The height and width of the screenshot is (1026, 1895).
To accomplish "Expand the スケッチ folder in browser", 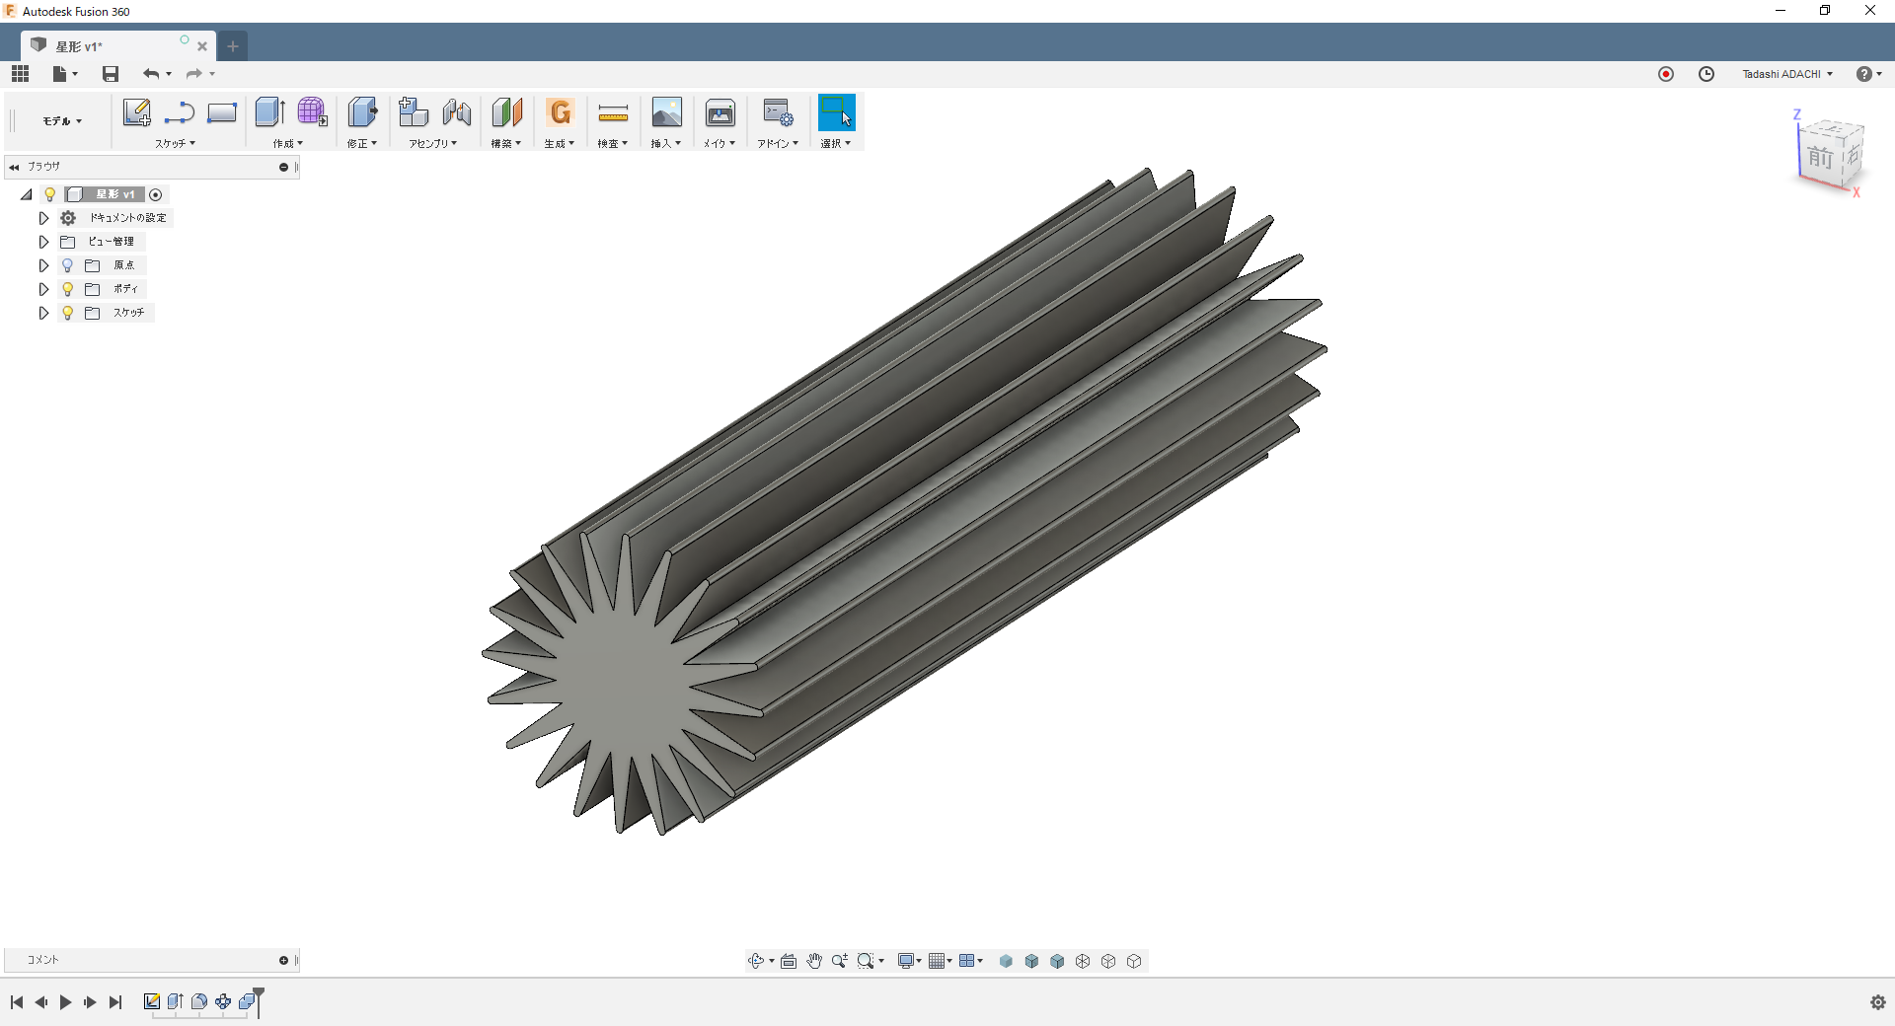I will tap(43, 313).
